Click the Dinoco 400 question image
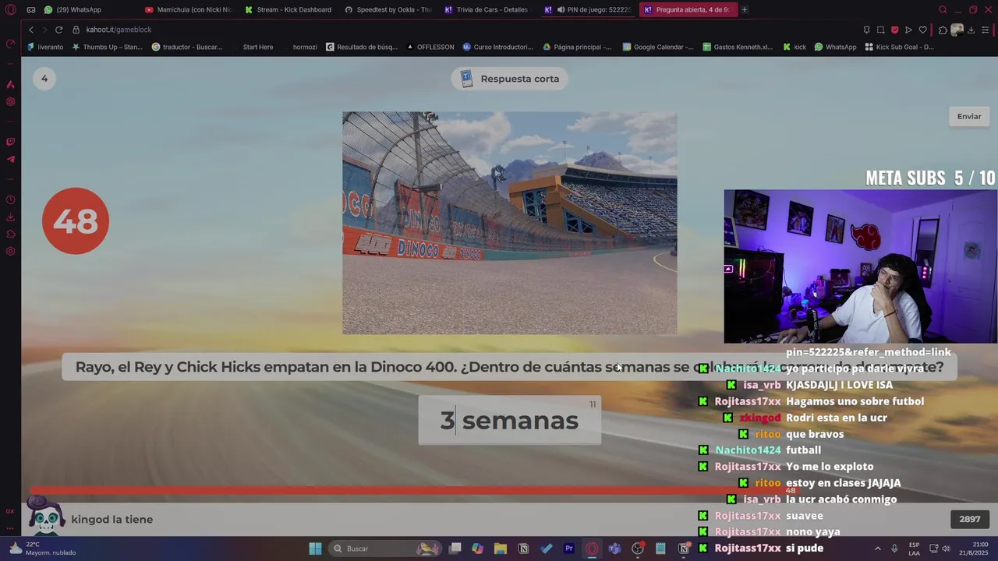998x561 pixels. tap(509, 223)
